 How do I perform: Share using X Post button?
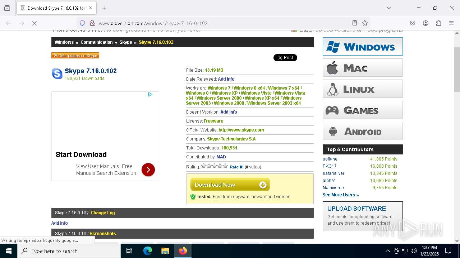pos(285,58)
